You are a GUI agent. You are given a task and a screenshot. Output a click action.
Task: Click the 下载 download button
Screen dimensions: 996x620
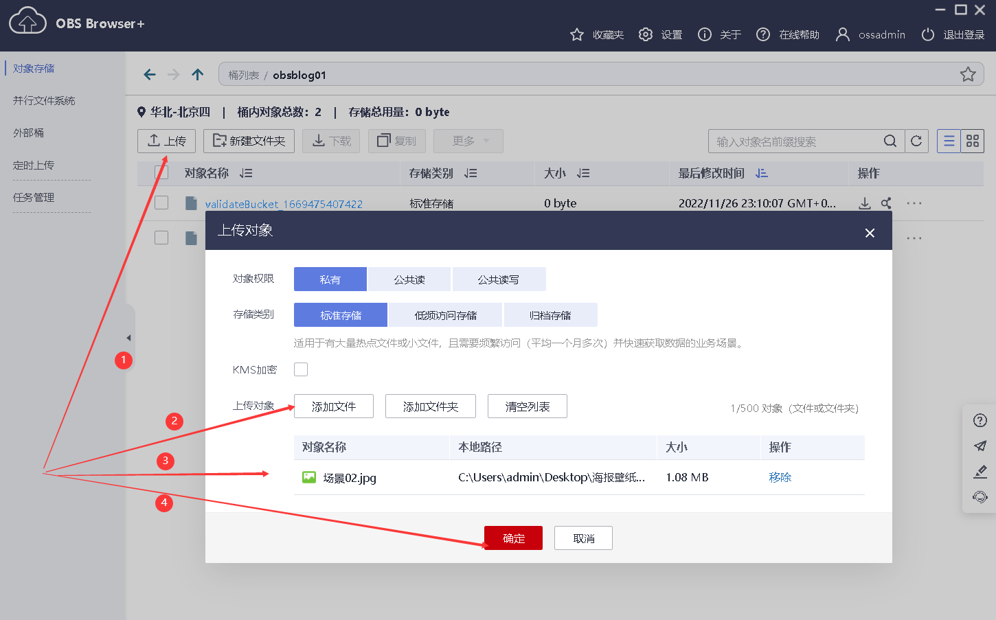point(331,141)
